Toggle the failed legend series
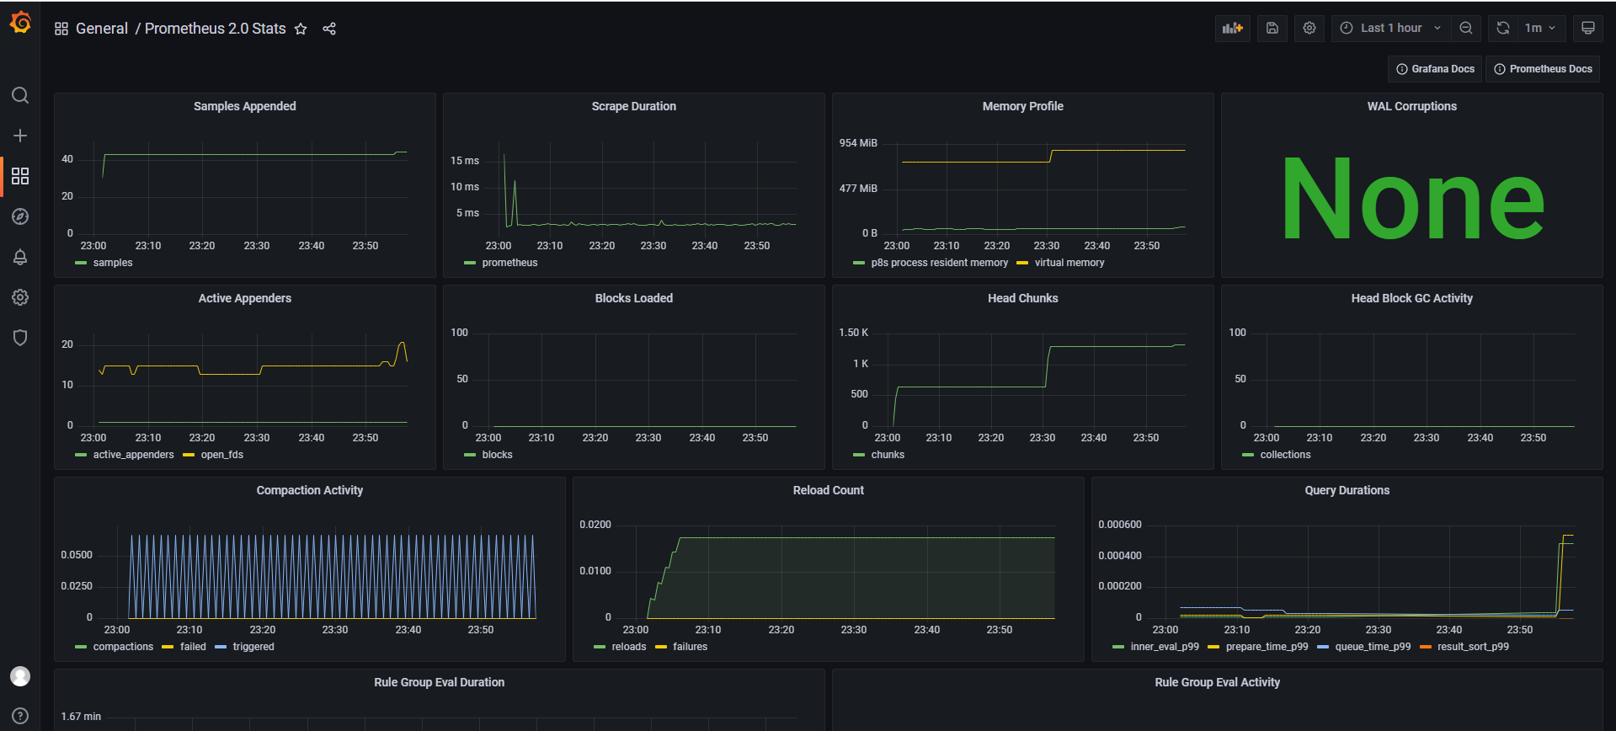The height and width of the screenshot is (731, 1616). tap(193, 647)
